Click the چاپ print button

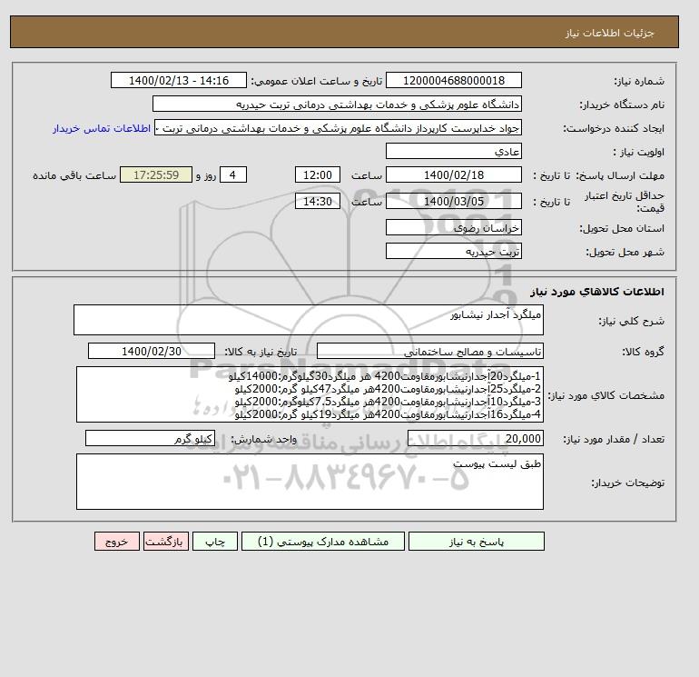(215, 542)
